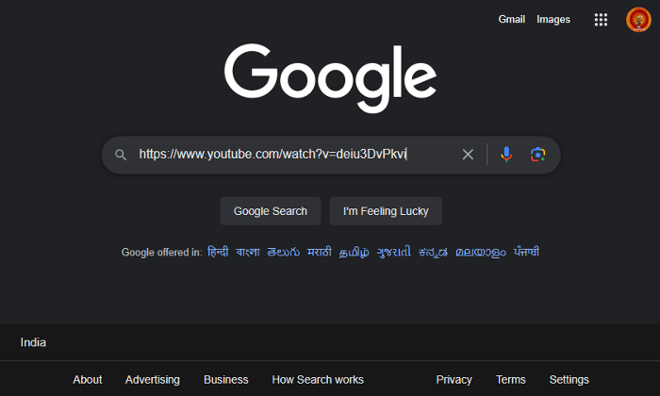Switch Google to ਪੰਜਾਬੀ language
Screen dimensions: 660x396
click(526, 252)
